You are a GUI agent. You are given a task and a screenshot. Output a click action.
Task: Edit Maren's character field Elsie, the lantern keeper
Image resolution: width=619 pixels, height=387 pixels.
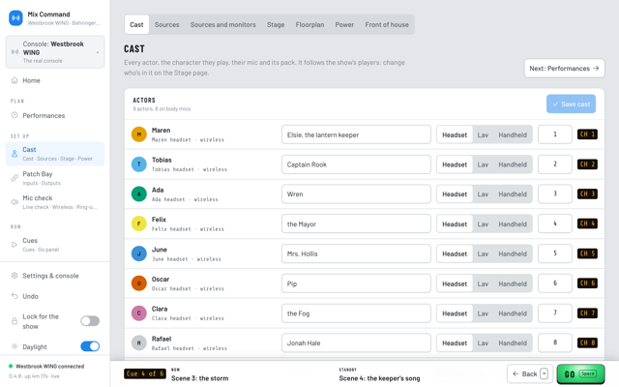(x=356, y=134)
